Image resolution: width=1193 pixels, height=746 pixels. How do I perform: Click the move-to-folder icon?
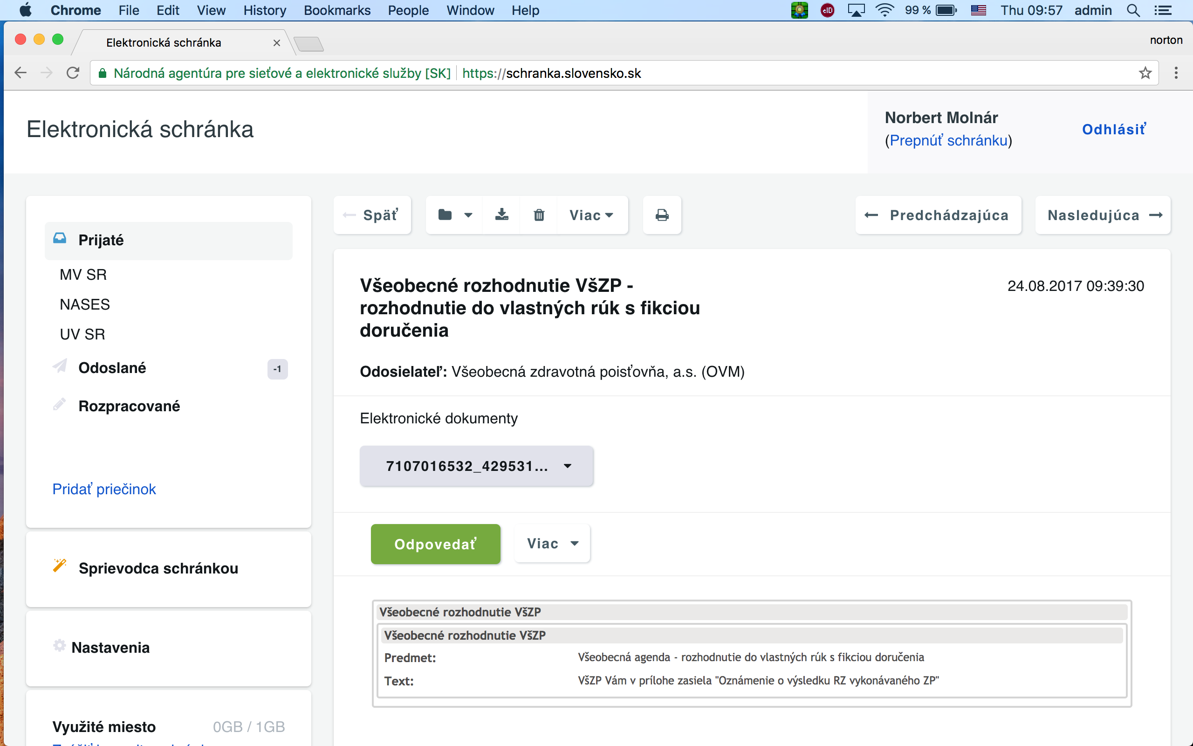tap(445, 214)
